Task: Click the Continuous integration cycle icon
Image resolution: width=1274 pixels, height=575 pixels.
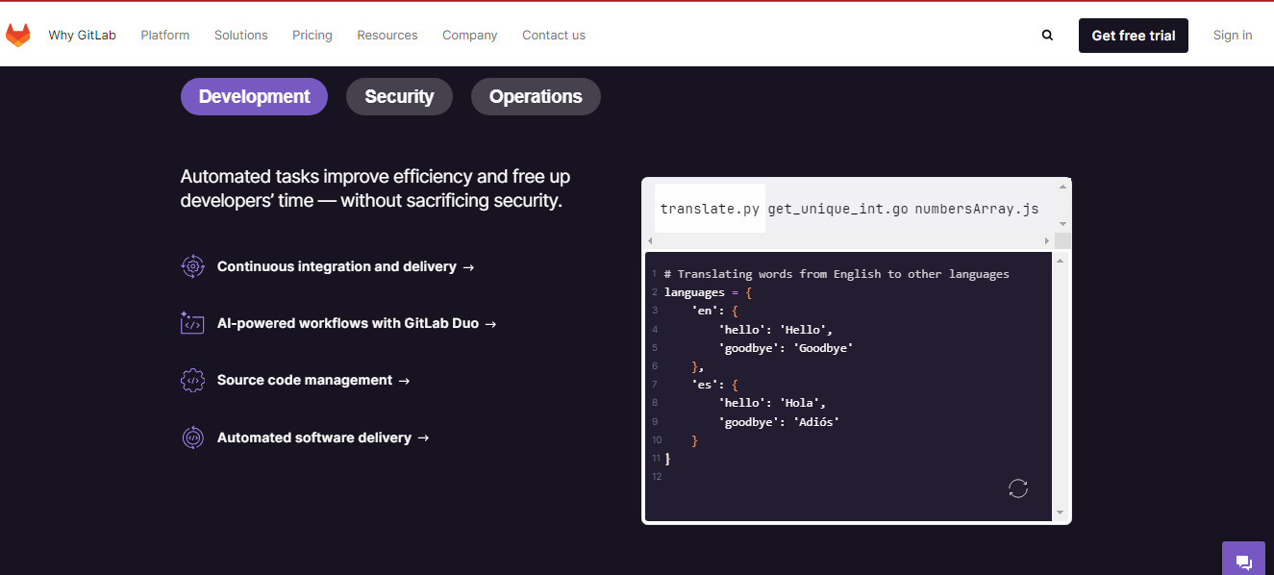Action: pyautogui.click(x=192, y=266)
